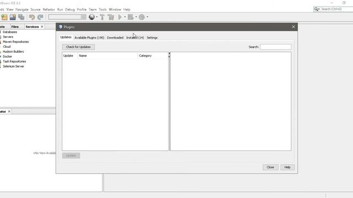
Task: Select the Maven Repositories node
Action: pyautogui.click(x=16, y=42)
